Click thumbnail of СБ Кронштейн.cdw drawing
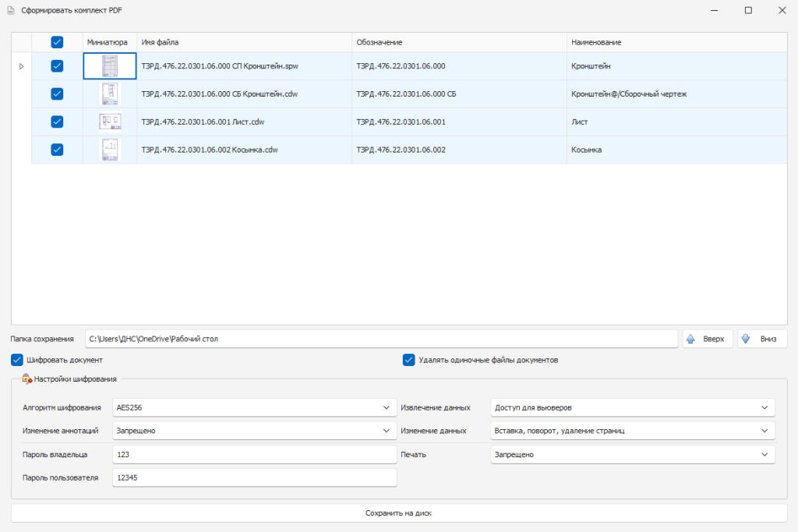Screen dimensions: 798x532 [x=110, y=94]
